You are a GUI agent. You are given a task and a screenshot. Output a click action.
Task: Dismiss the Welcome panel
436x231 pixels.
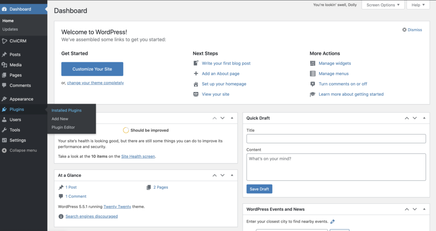tap(412, 30)
